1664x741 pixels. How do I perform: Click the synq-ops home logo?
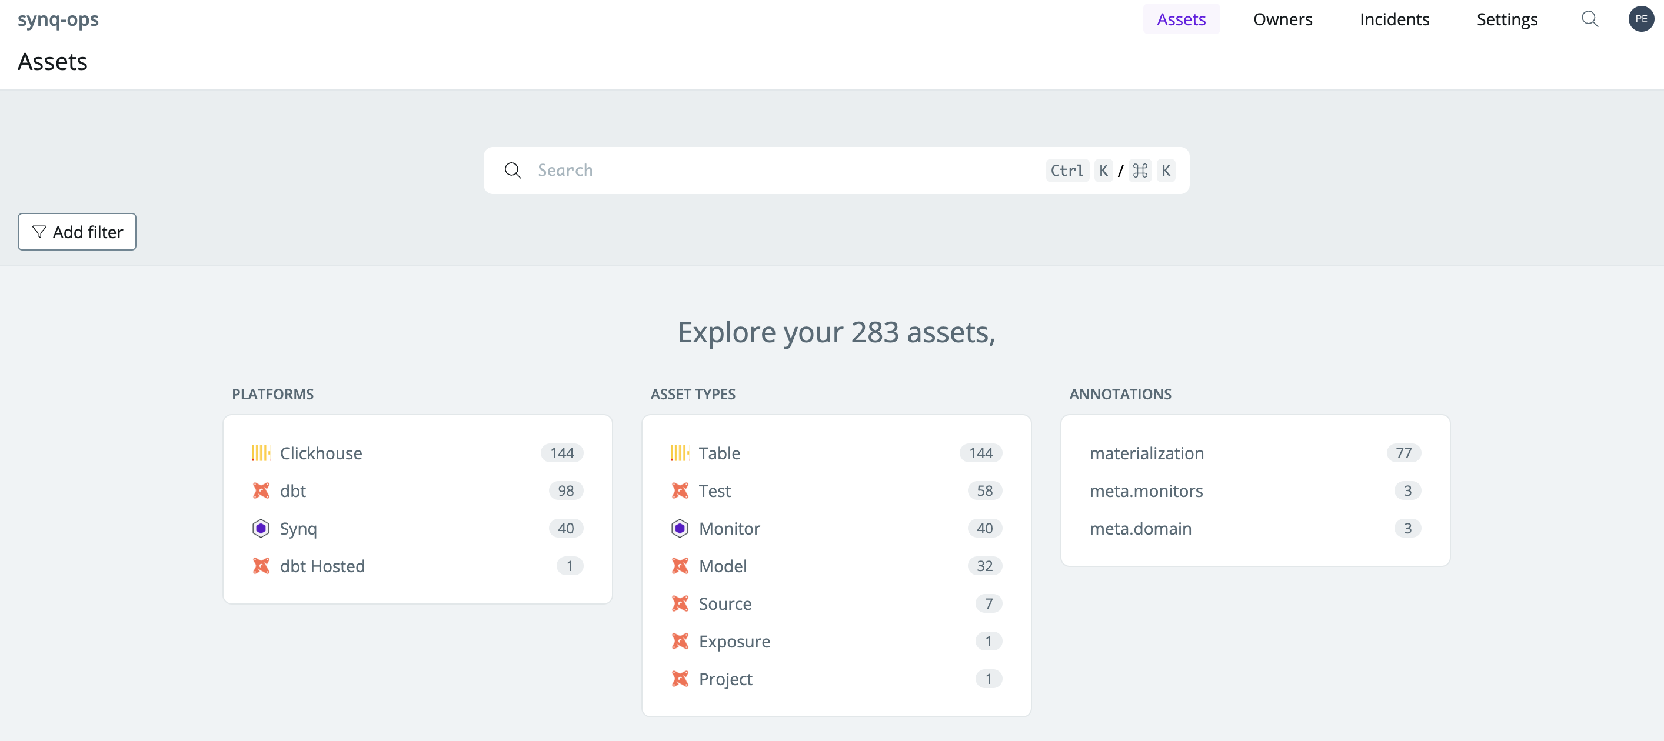(59, 19)
